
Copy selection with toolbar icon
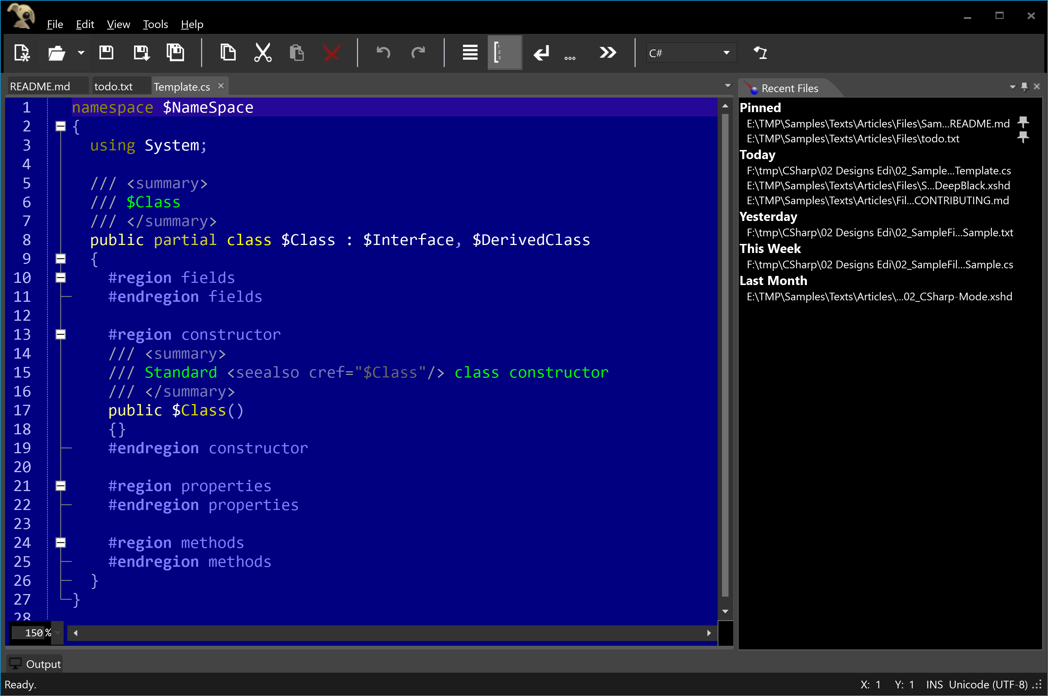click(x=228, y=53)
